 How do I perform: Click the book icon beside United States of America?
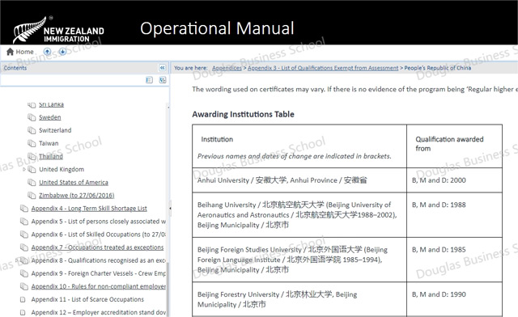point(32,182)
